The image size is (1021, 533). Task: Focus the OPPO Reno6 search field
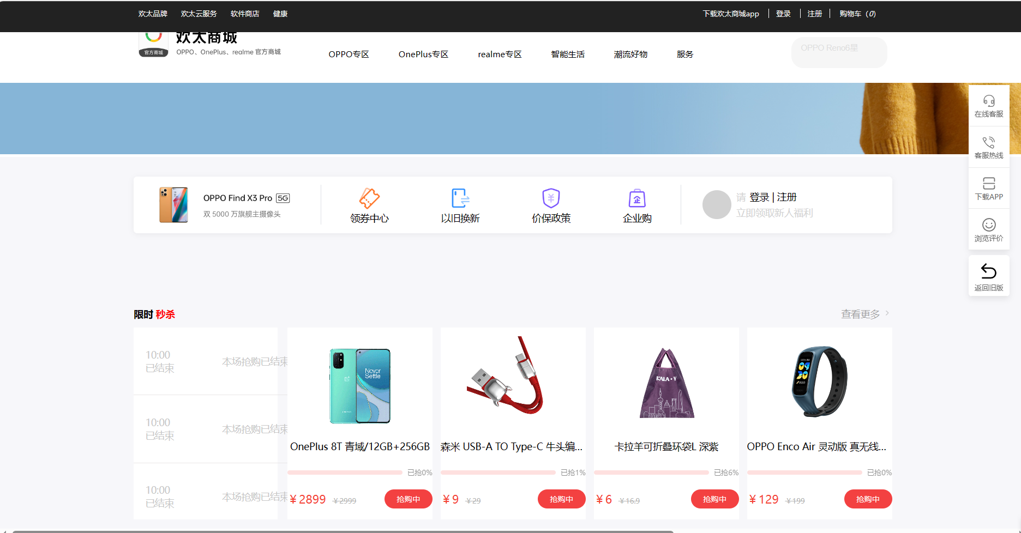click(839, 52)
